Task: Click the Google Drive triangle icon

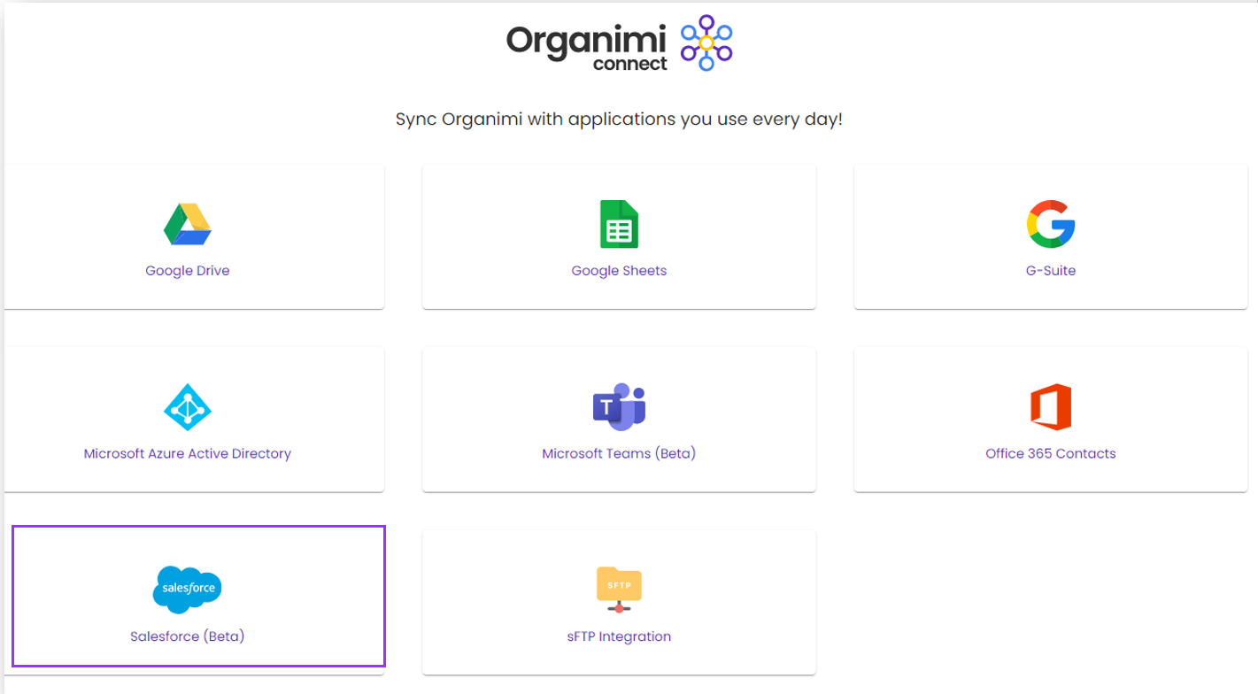Action: 187,224
